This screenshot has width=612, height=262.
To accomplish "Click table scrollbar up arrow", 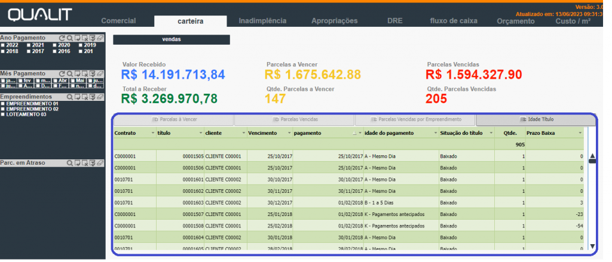I will [592, 156].
